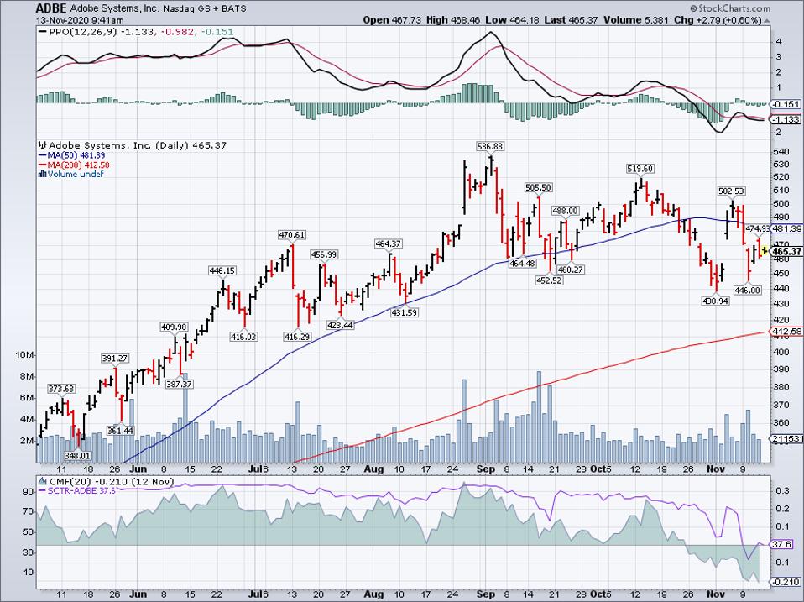The width and height of the screenshot is (804, 602).
Task: Click the 474.93 price annotation
Action: [x=757, y=228]
